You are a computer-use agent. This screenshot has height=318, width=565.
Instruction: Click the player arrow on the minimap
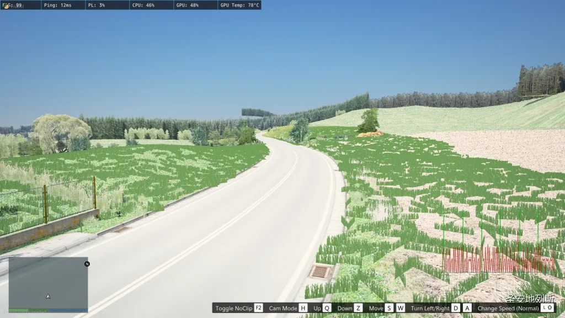(x=48, y=296)
